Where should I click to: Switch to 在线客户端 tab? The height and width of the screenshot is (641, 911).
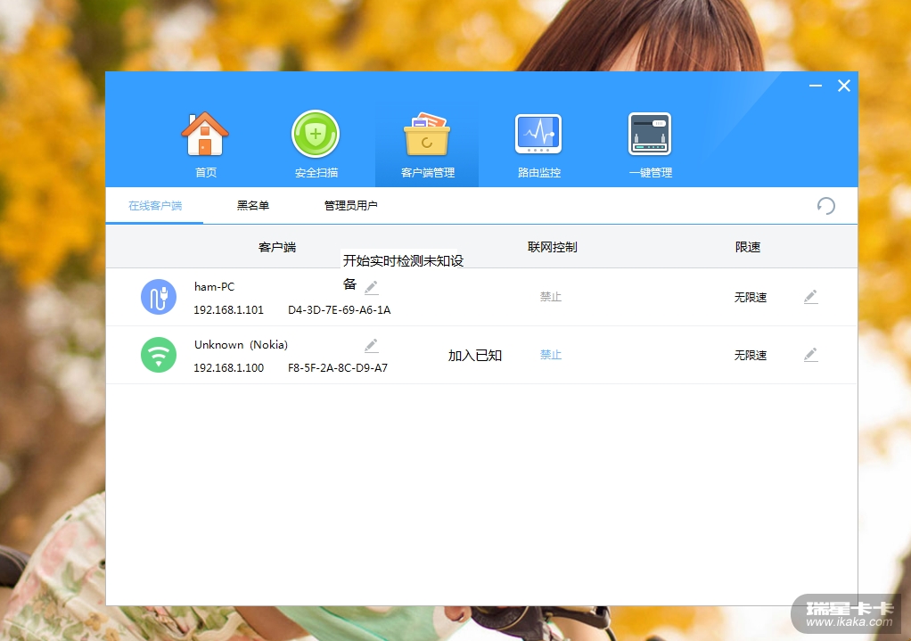(155, 206)
